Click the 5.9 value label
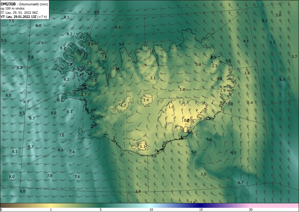The image size is (299, 212). pyautogui.click(x=4, y=40)
